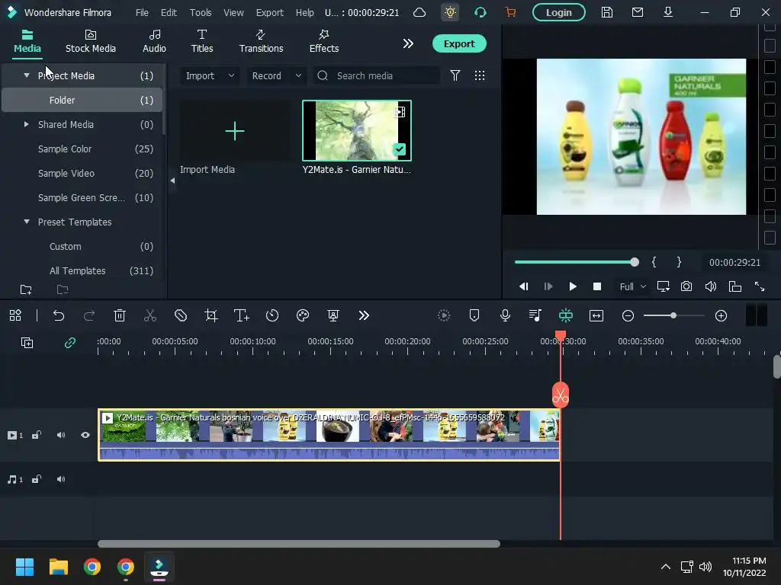Switch to the Stock Media tab
Screen dimensions: 781x585
91,41
